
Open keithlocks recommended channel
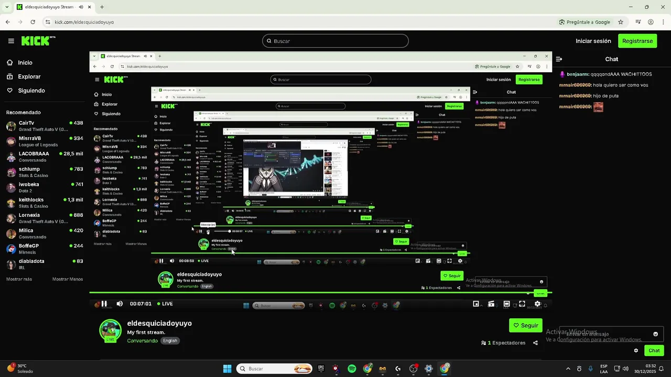pyautogui.click(x=45, y=203)
